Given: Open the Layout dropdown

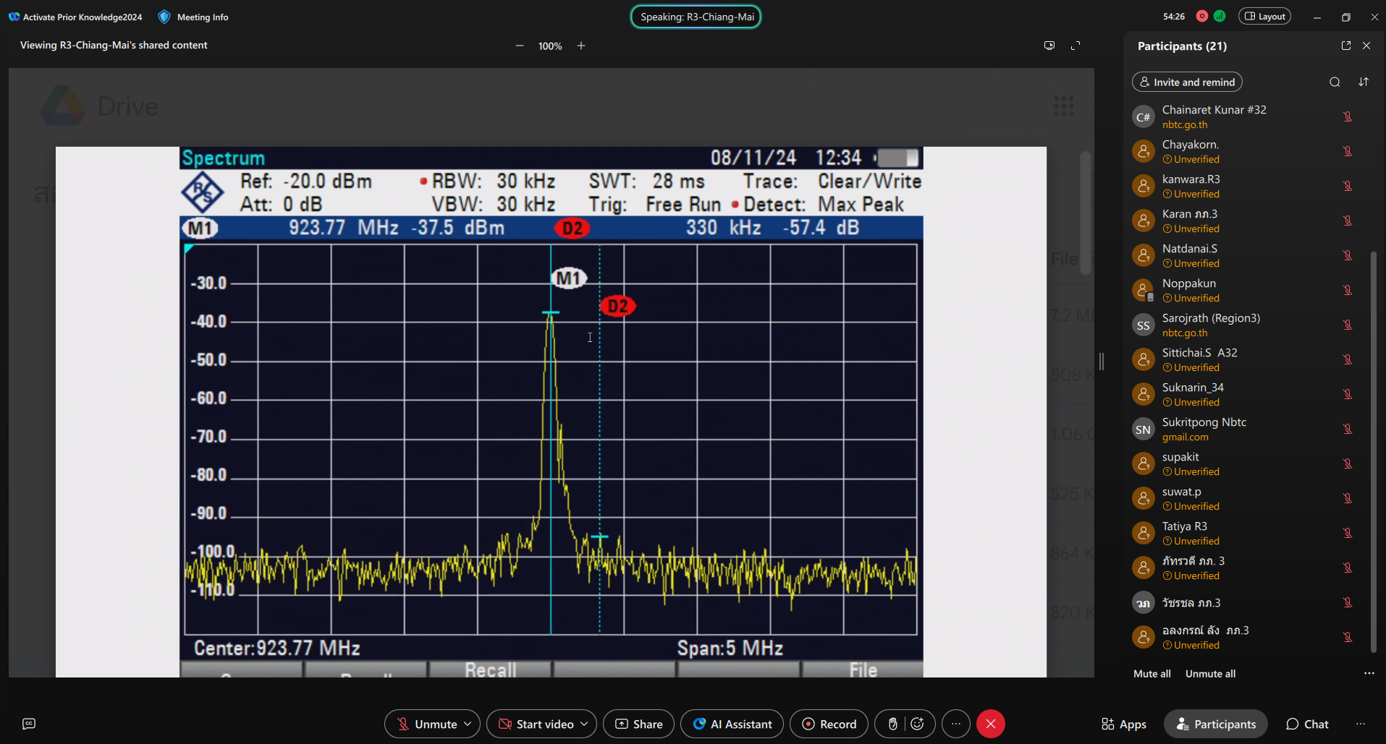Looking at the screenshot, I should click(1264, 16).
